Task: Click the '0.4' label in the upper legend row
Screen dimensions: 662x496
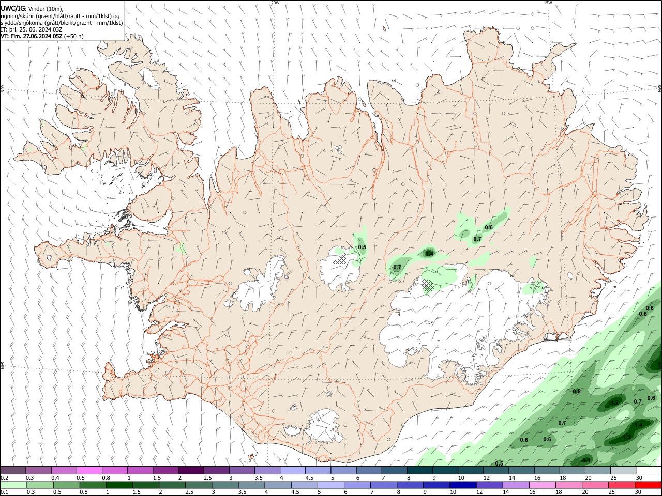Action: tap(55, 478)
